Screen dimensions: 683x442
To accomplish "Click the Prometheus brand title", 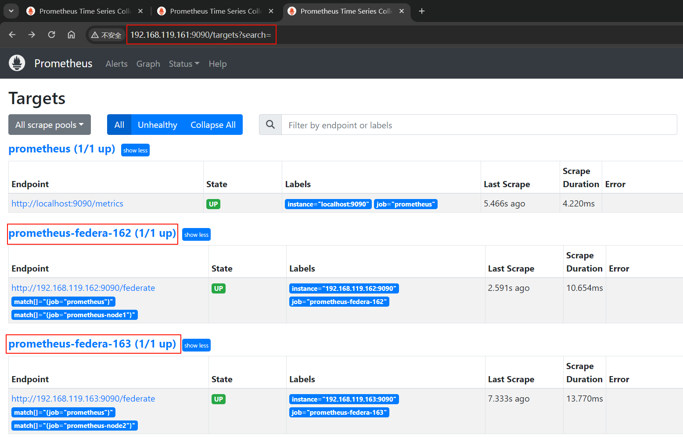I will tap(63, 63).
